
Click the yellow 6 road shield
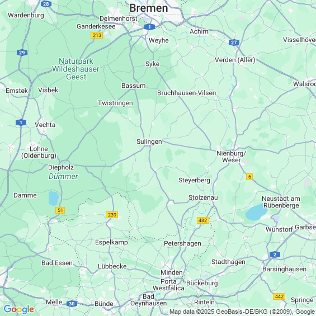click(249, 177)
